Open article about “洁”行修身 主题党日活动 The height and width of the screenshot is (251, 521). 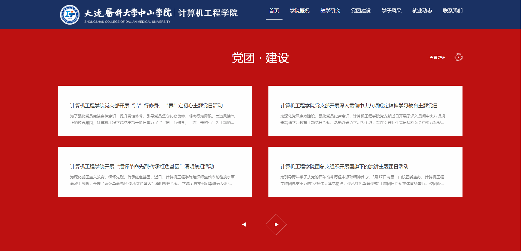pyautogui.click(x=146, y=106)
